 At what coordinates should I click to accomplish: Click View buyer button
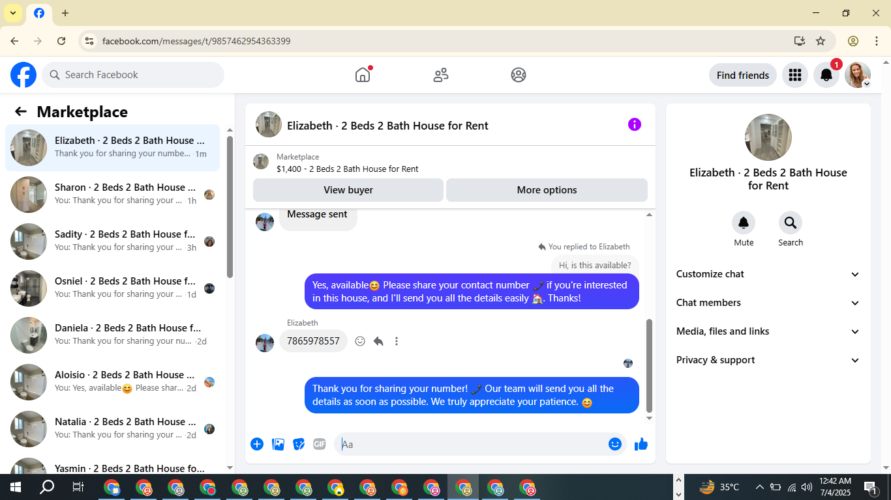click(348, 190)
